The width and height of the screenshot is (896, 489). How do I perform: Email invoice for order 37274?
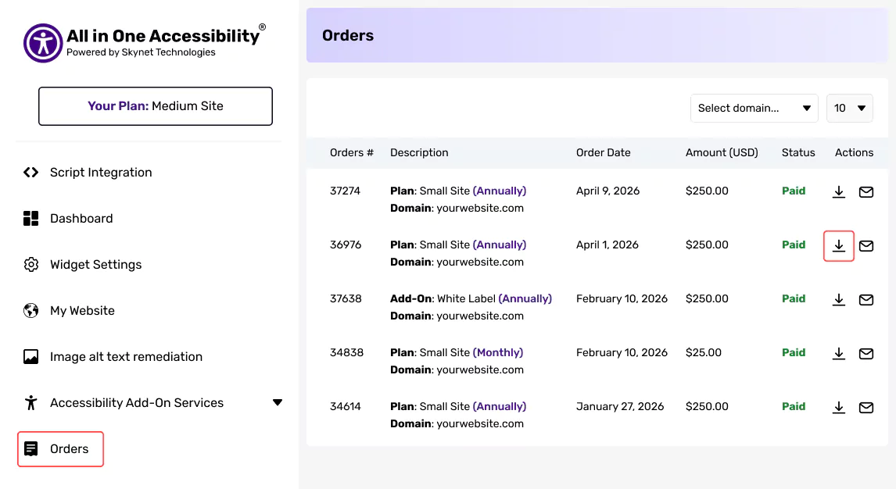tap(866, 192)
